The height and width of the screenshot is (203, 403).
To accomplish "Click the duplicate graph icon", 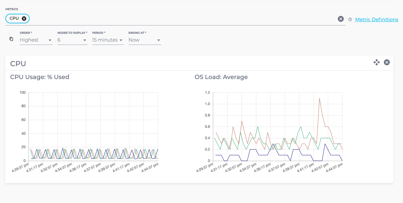I will 11,39.
